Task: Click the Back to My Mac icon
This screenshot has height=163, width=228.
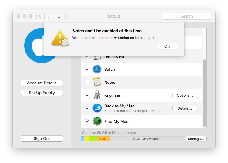Action: coord(97,108)
